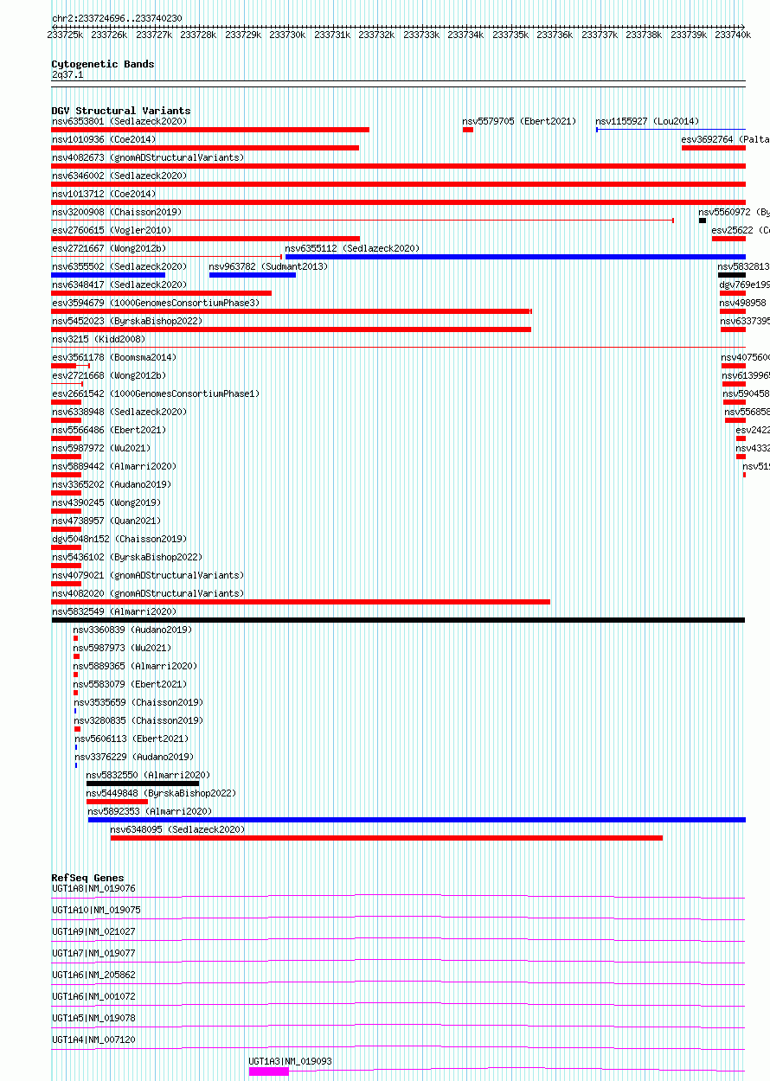Select the nsv3360839 (Audano2019) label
Image resolution: width=770 pixels, height=1081 pixels.
(x=133, y=630)
